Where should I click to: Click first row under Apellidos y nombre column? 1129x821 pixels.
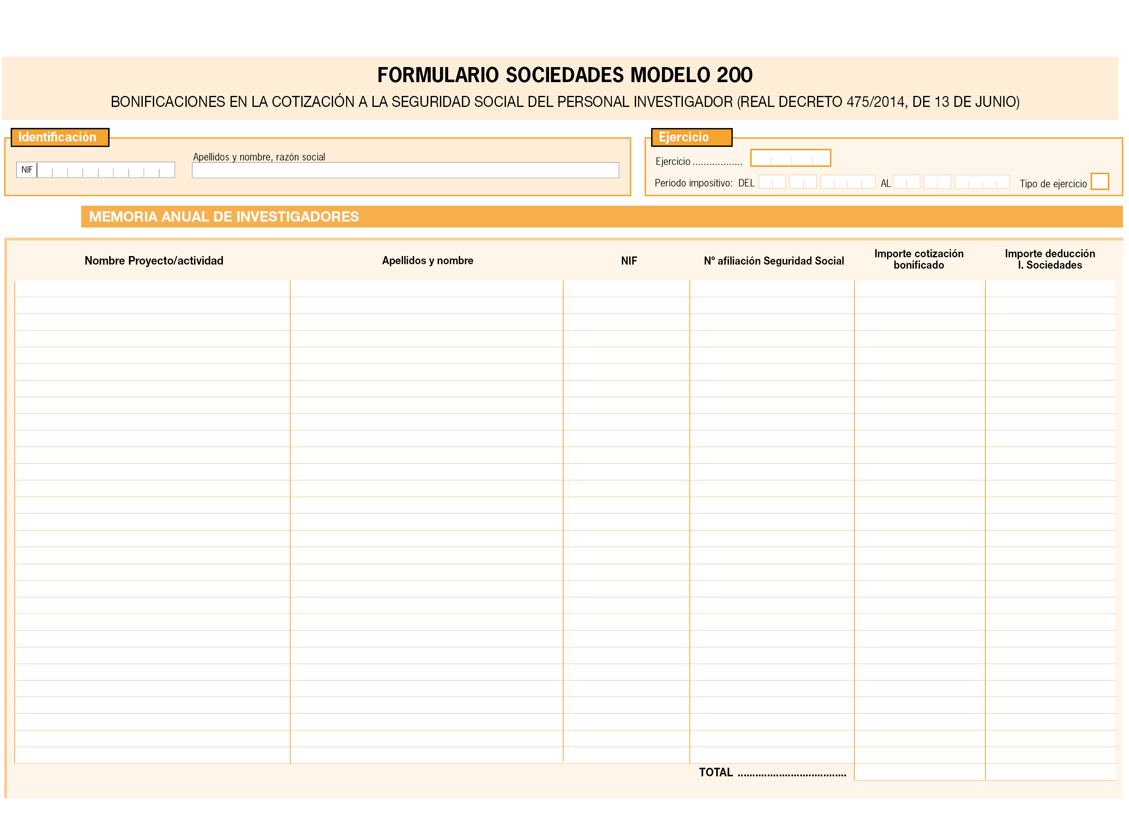point(427,289)
